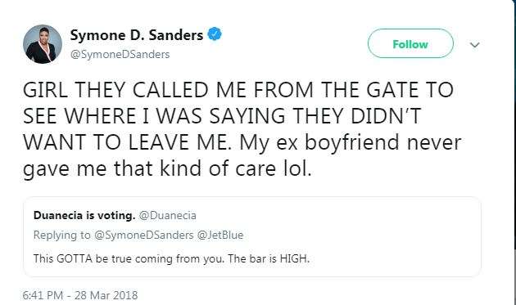This screenshot has height=305, width=516.
Task: Click the 'Duanecia is voting.' display name
Action: tap(84, 216)
